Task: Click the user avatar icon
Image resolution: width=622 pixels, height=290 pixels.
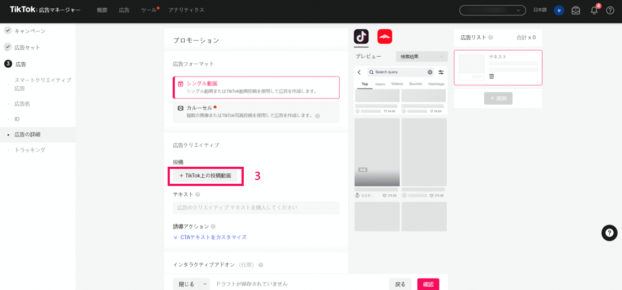Action: [x=559, y=10]
